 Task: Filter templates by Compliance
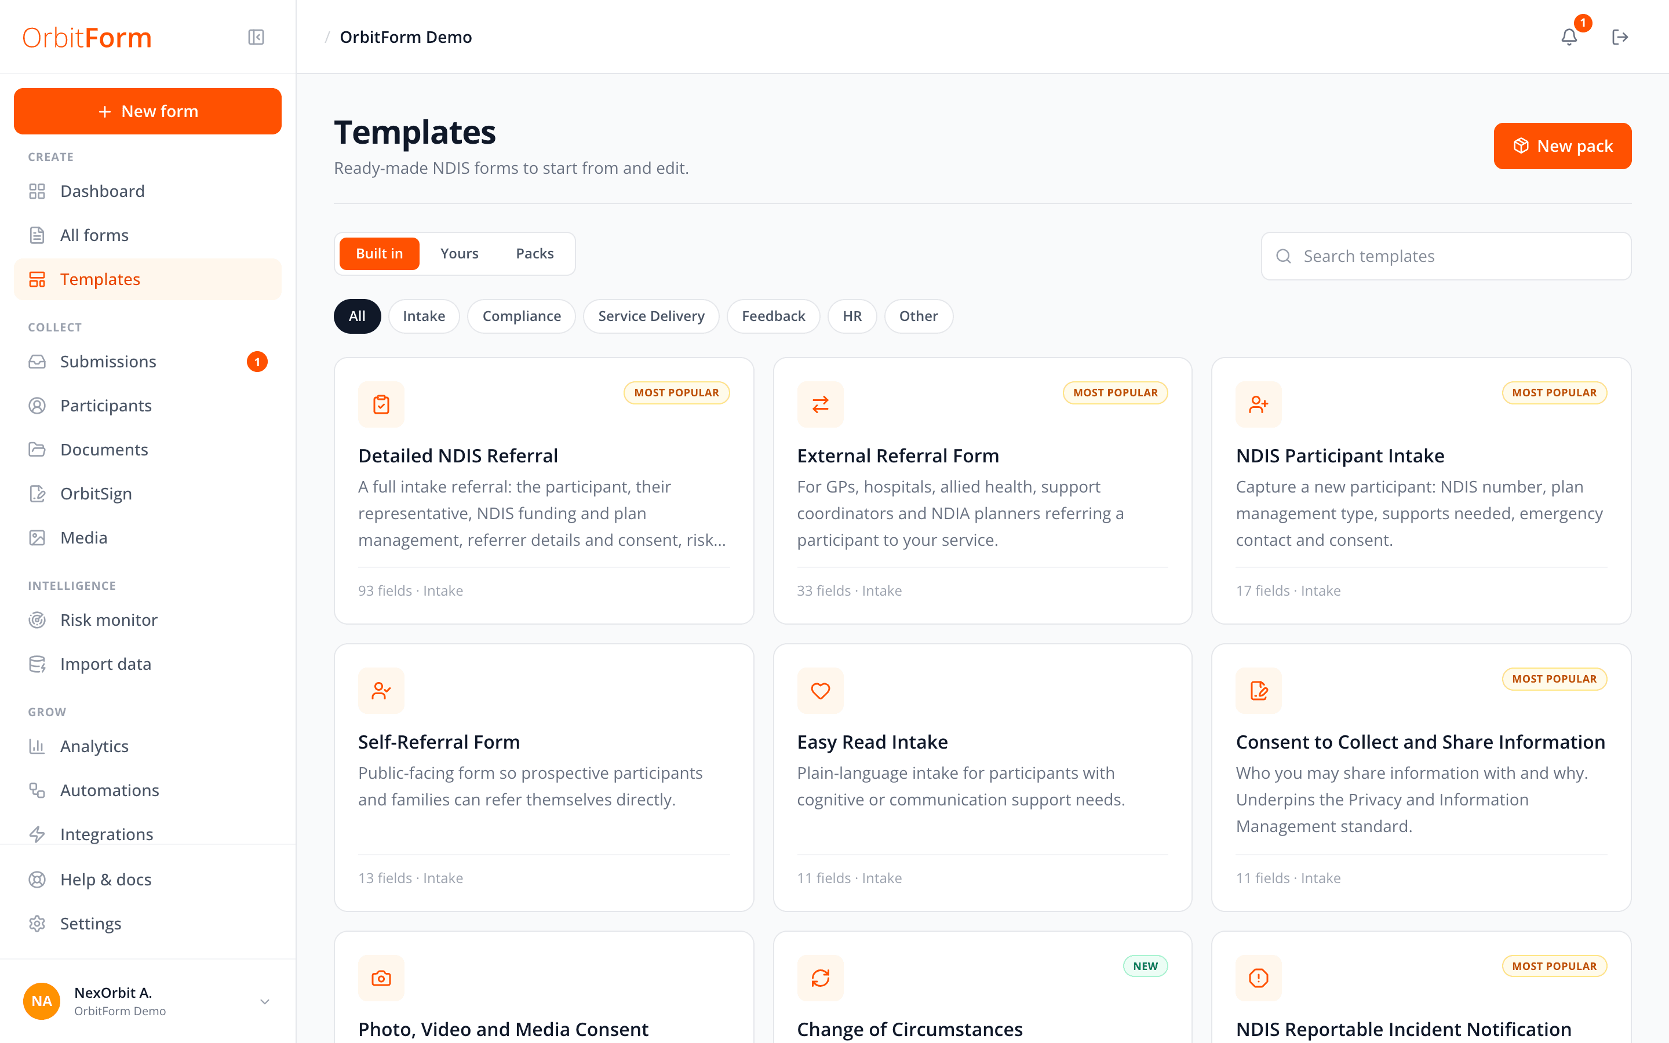pyautogui.click(x=522, y=316)
